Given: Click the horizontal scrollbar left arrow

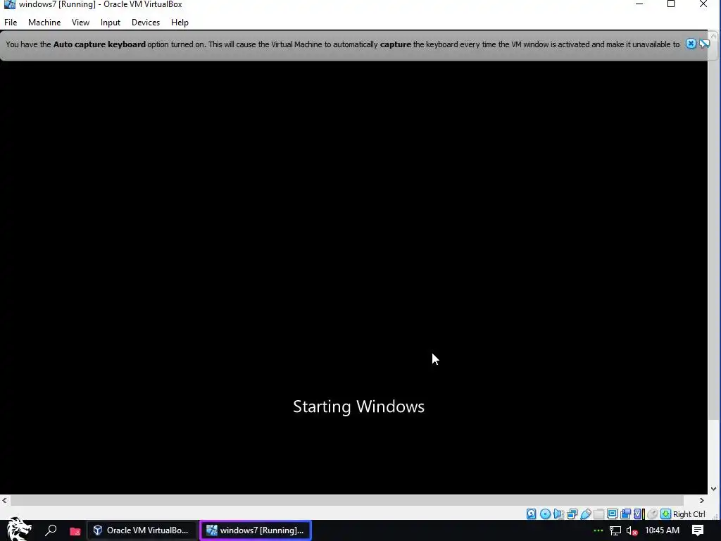Looking at the screenshot, I should click(x=5, y=501).
